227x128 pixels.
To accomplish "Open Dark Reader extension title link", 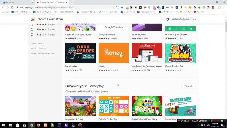I will coord(71,66).
